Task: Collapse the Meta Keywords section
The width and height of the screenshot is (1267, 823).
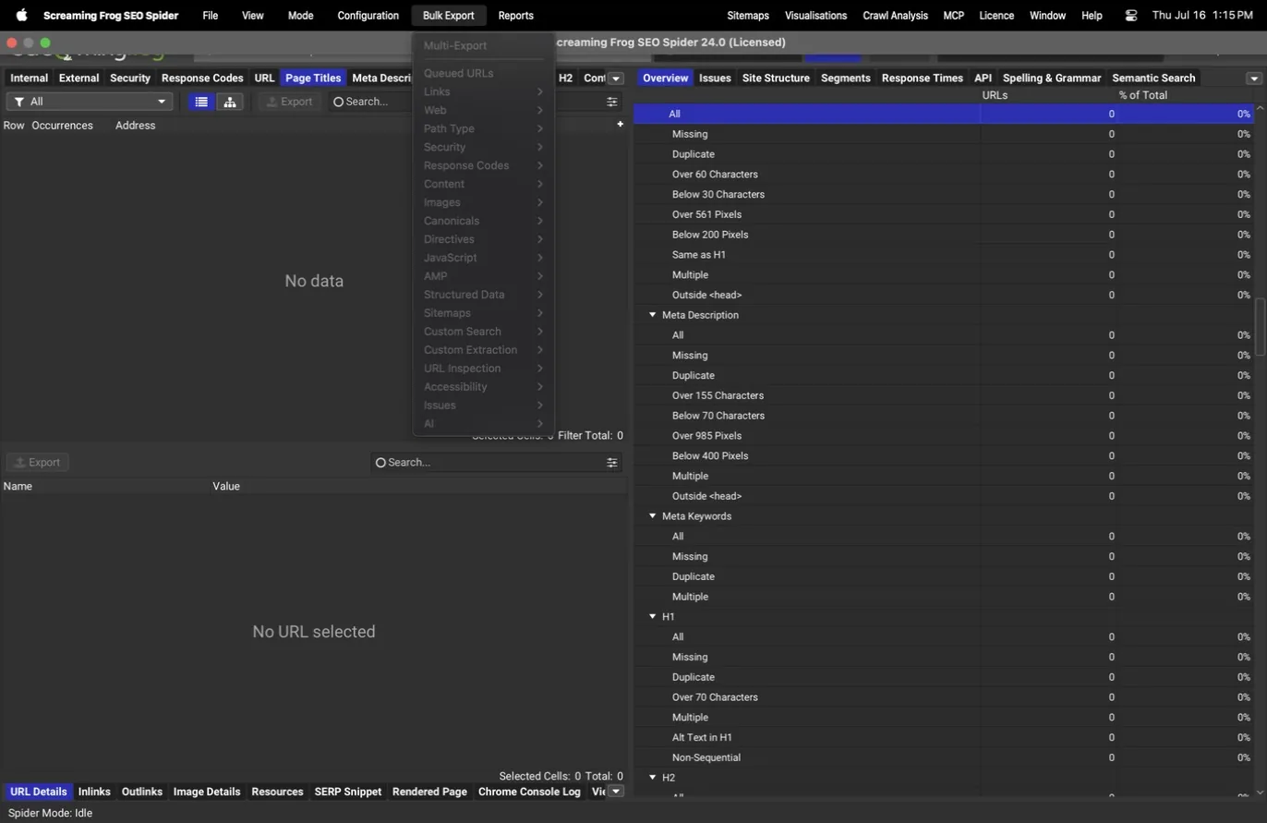Action: pyautogui.click(x=652, y=516)
